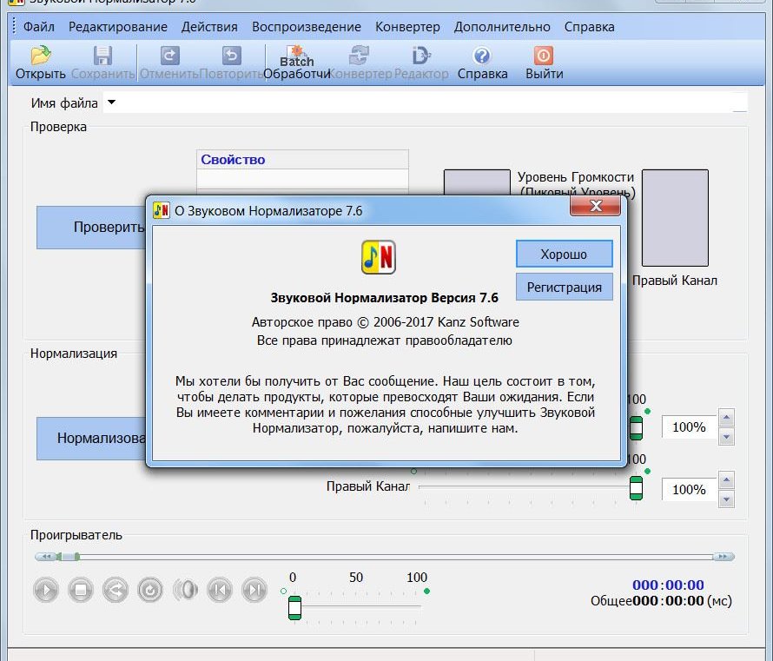Click the Правый Канал 100% value field

click(689, 490)
